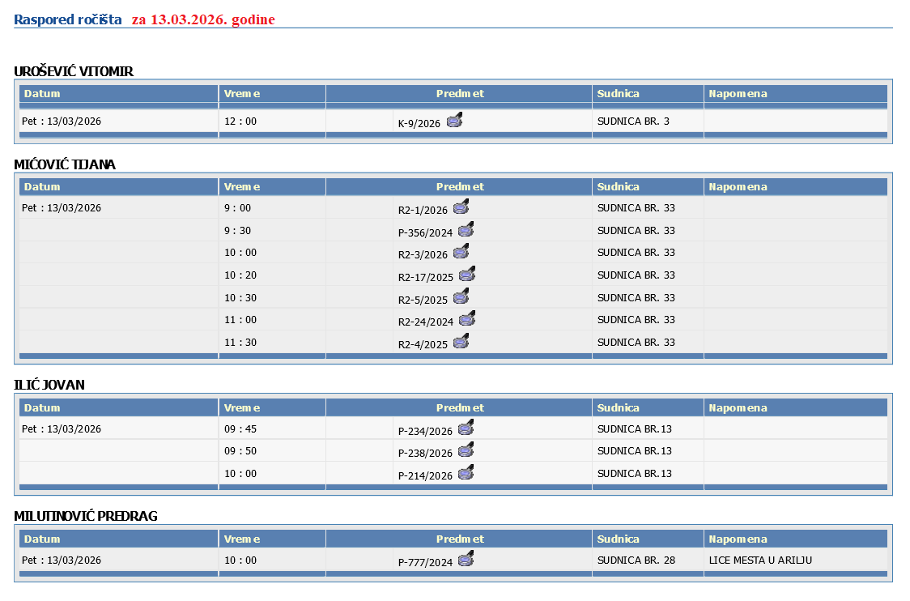Click the icon beside case P-234/2026
Screen dimensions: 910x601
(466, 428)
